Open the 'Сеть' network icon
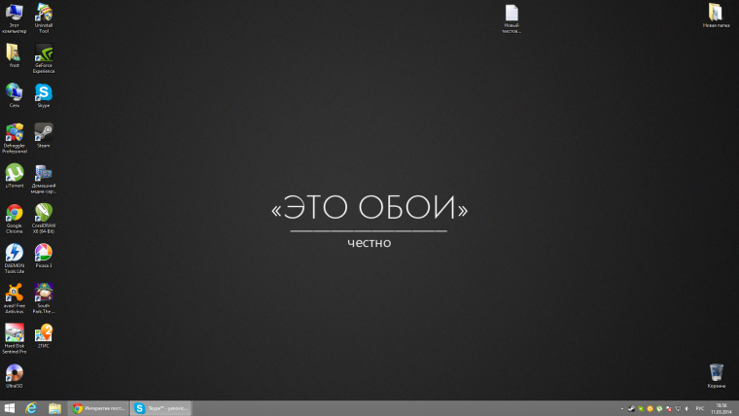Image resolution: width=739 pixels, height=416 pixels. tap(15, 95)
